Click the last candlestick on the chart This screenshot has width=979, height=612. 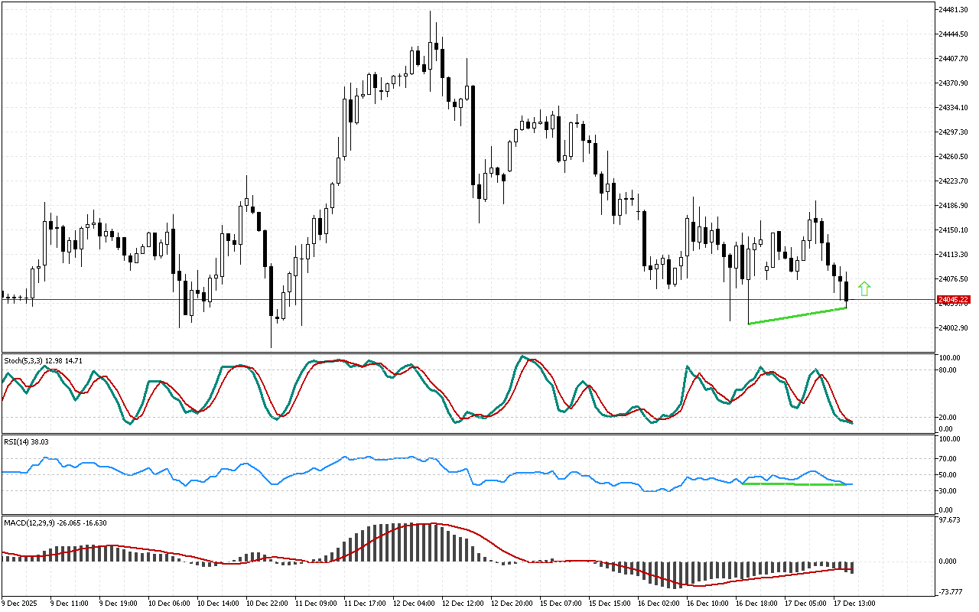coord(847,291)
